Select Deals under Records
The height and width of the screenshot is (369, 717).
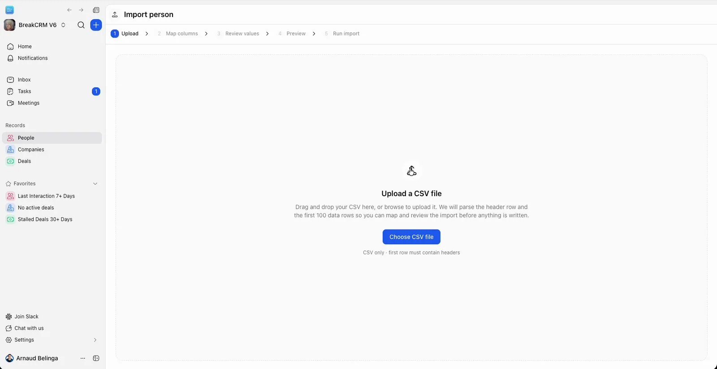tap(52, 161)
